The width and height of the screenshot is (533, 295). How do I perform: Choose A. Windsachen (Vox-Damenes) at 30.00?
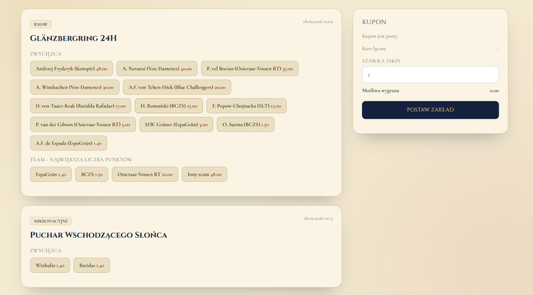(x=74, y=87)
